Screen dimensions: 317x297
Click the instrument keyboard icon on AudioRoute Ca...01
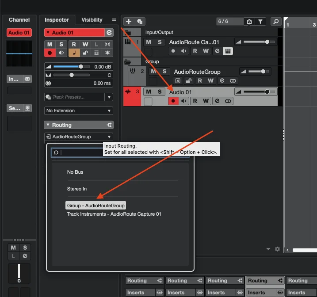pyautogui.click(x=228, y=51)
